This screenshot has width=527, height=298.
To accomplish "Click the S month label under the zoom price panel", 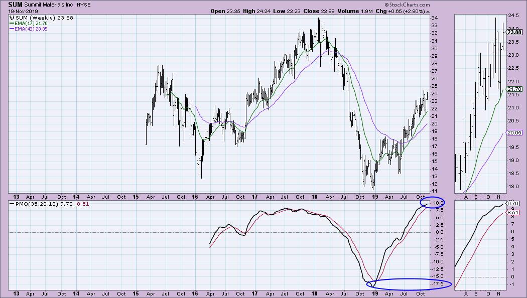I will coord(477,197).
